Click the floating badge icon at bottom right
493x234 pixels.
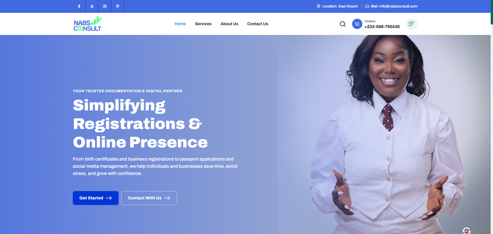click(x=467, y=231)
